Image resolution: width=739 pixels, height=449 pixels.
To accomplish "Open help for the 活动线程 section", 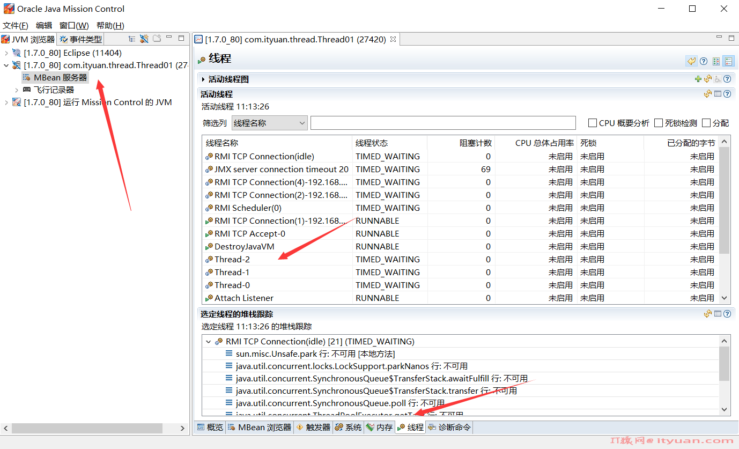I will pos(727,94).
